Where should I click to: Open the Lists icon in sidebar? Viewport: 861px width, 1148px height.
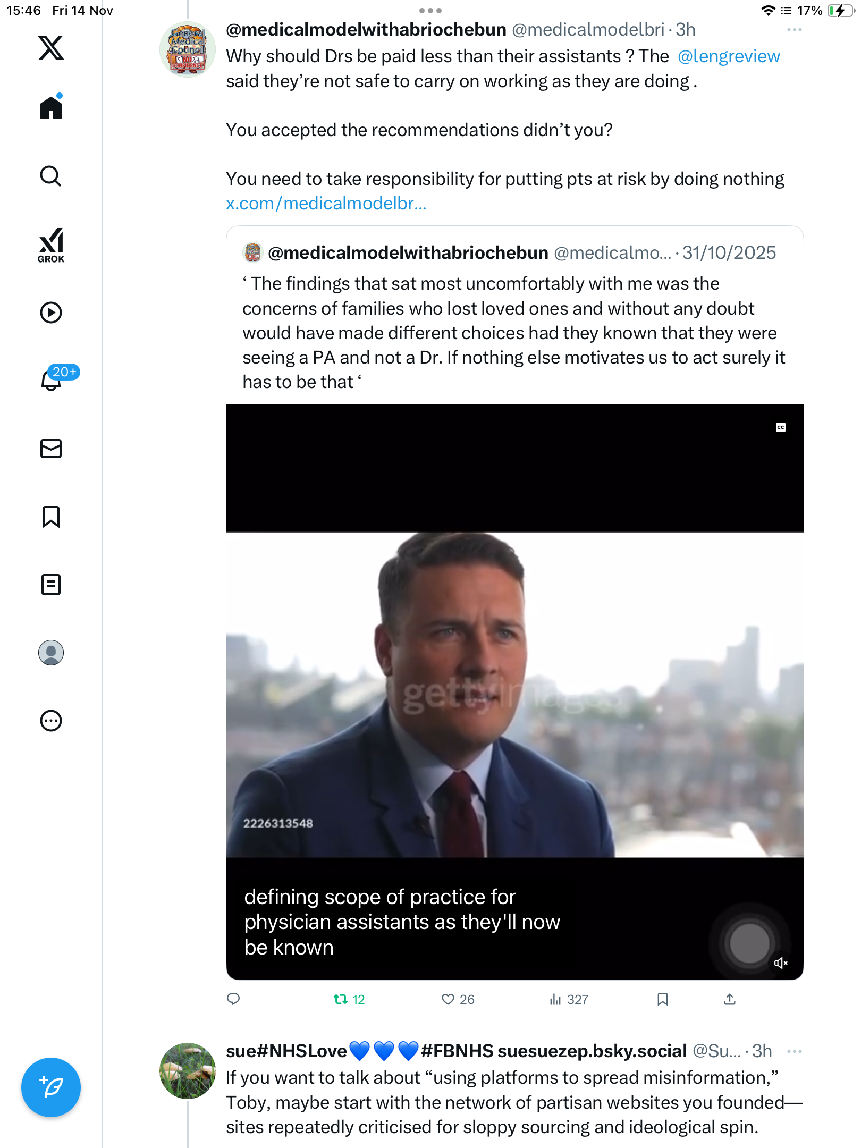pyautogui.click(x=51, y=585)
